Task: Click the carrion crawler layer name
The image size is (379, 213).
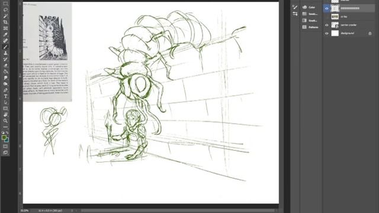Action: tap(349, 25)
